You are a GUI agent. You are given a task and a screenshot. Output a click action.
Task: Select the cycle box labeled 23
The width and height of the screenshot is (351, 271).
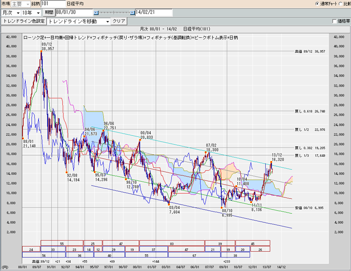74,249
